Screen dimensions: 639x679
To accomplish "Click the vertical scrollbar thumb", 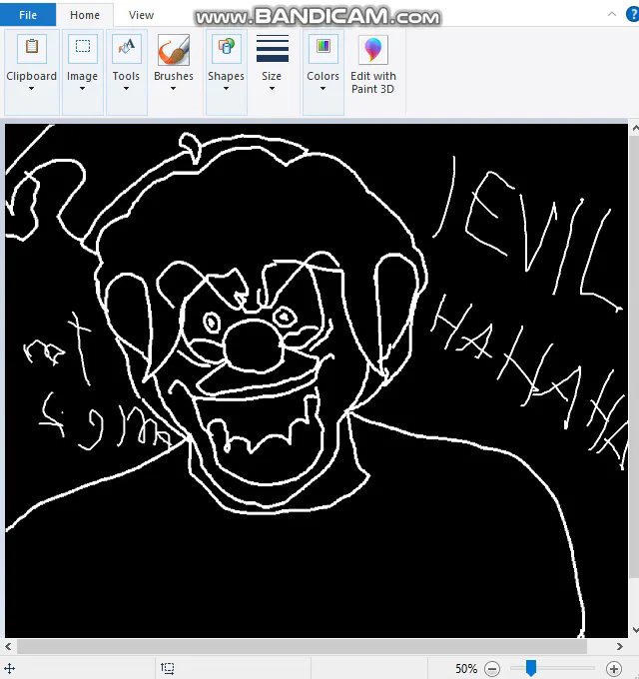I will pos(635,356).
